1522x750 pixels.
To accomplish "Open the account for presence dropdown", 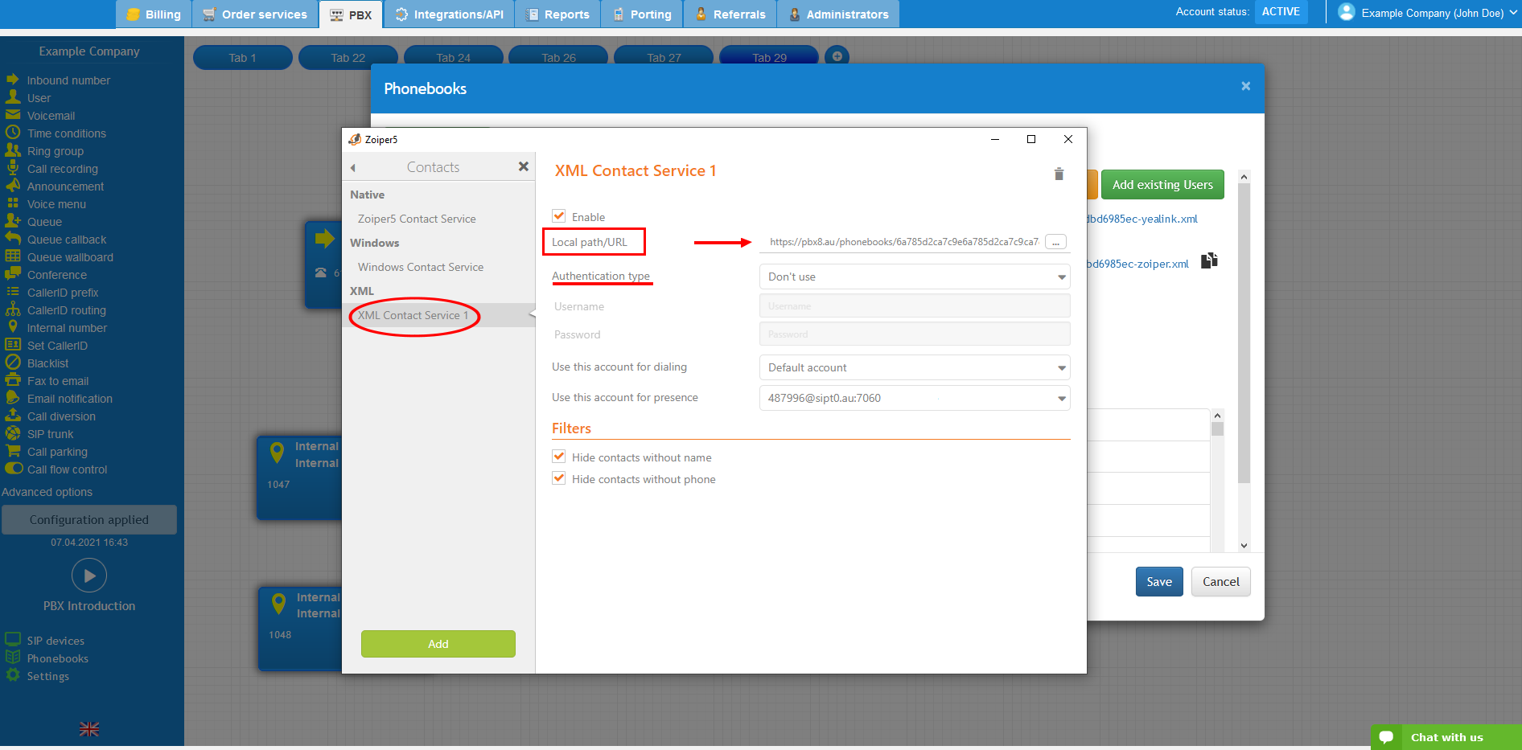I will (914, 398).
